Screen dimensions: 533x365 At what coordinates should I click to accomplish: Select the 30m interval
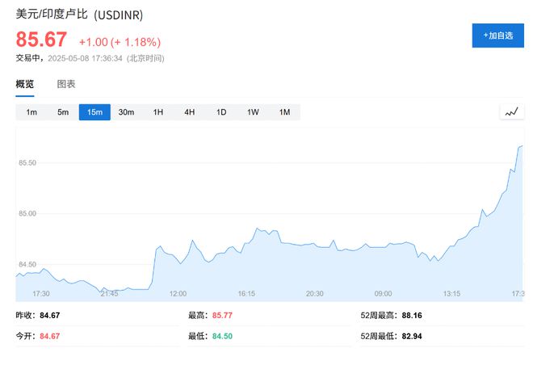126,112
